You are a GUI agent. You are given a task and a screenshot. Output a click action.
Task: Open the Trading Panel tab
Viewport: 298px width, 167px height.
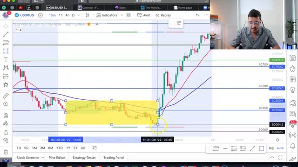click(114, 158)
